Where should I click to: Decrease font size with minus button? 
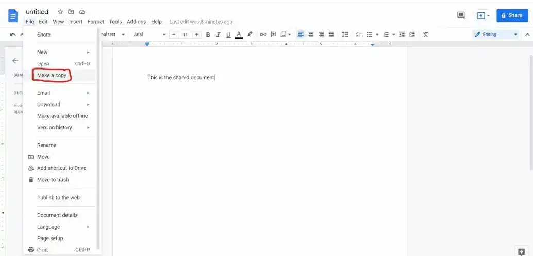coord(174,35)
